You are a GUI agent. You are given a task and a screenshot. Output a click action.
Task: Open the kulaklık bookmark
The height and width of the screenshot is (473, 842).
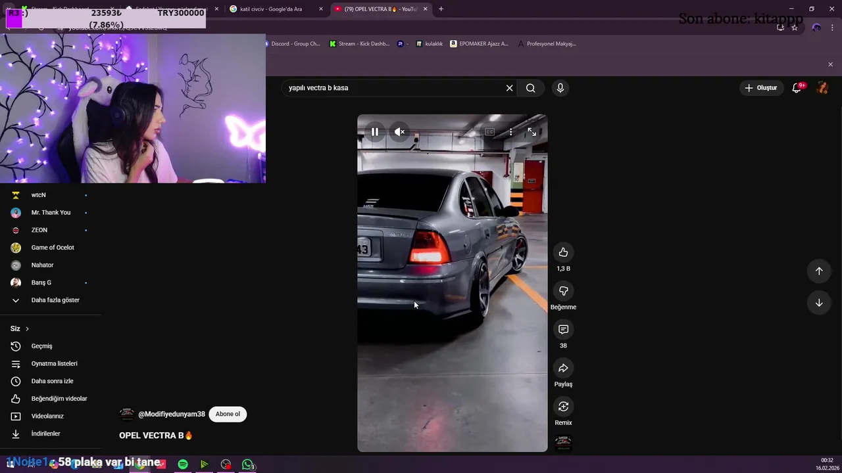[x=429, y=44]
